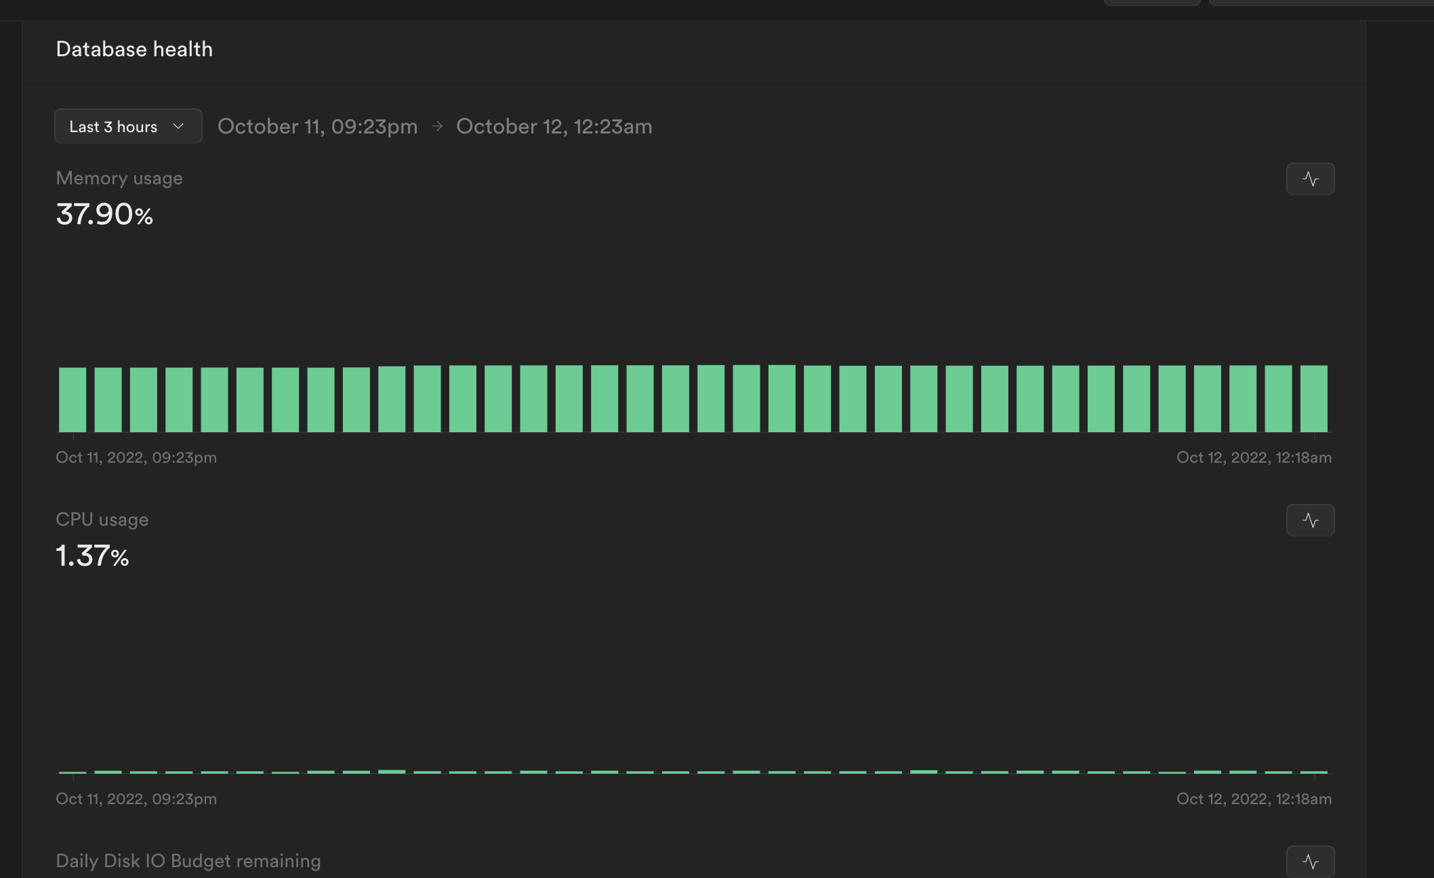The image size is (1434, 878).
Task: Click the arrow icon between the two dates
Action: pyautogui.click(x=437, y=126)
